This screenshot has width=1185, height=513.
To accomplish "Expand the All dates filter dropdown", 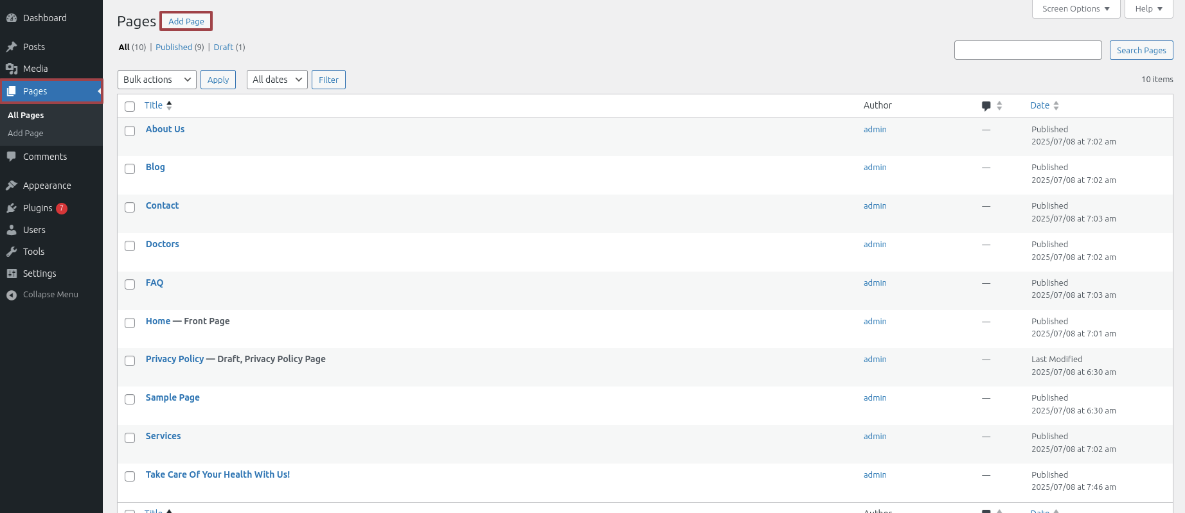I will click(x=277, y=80).
